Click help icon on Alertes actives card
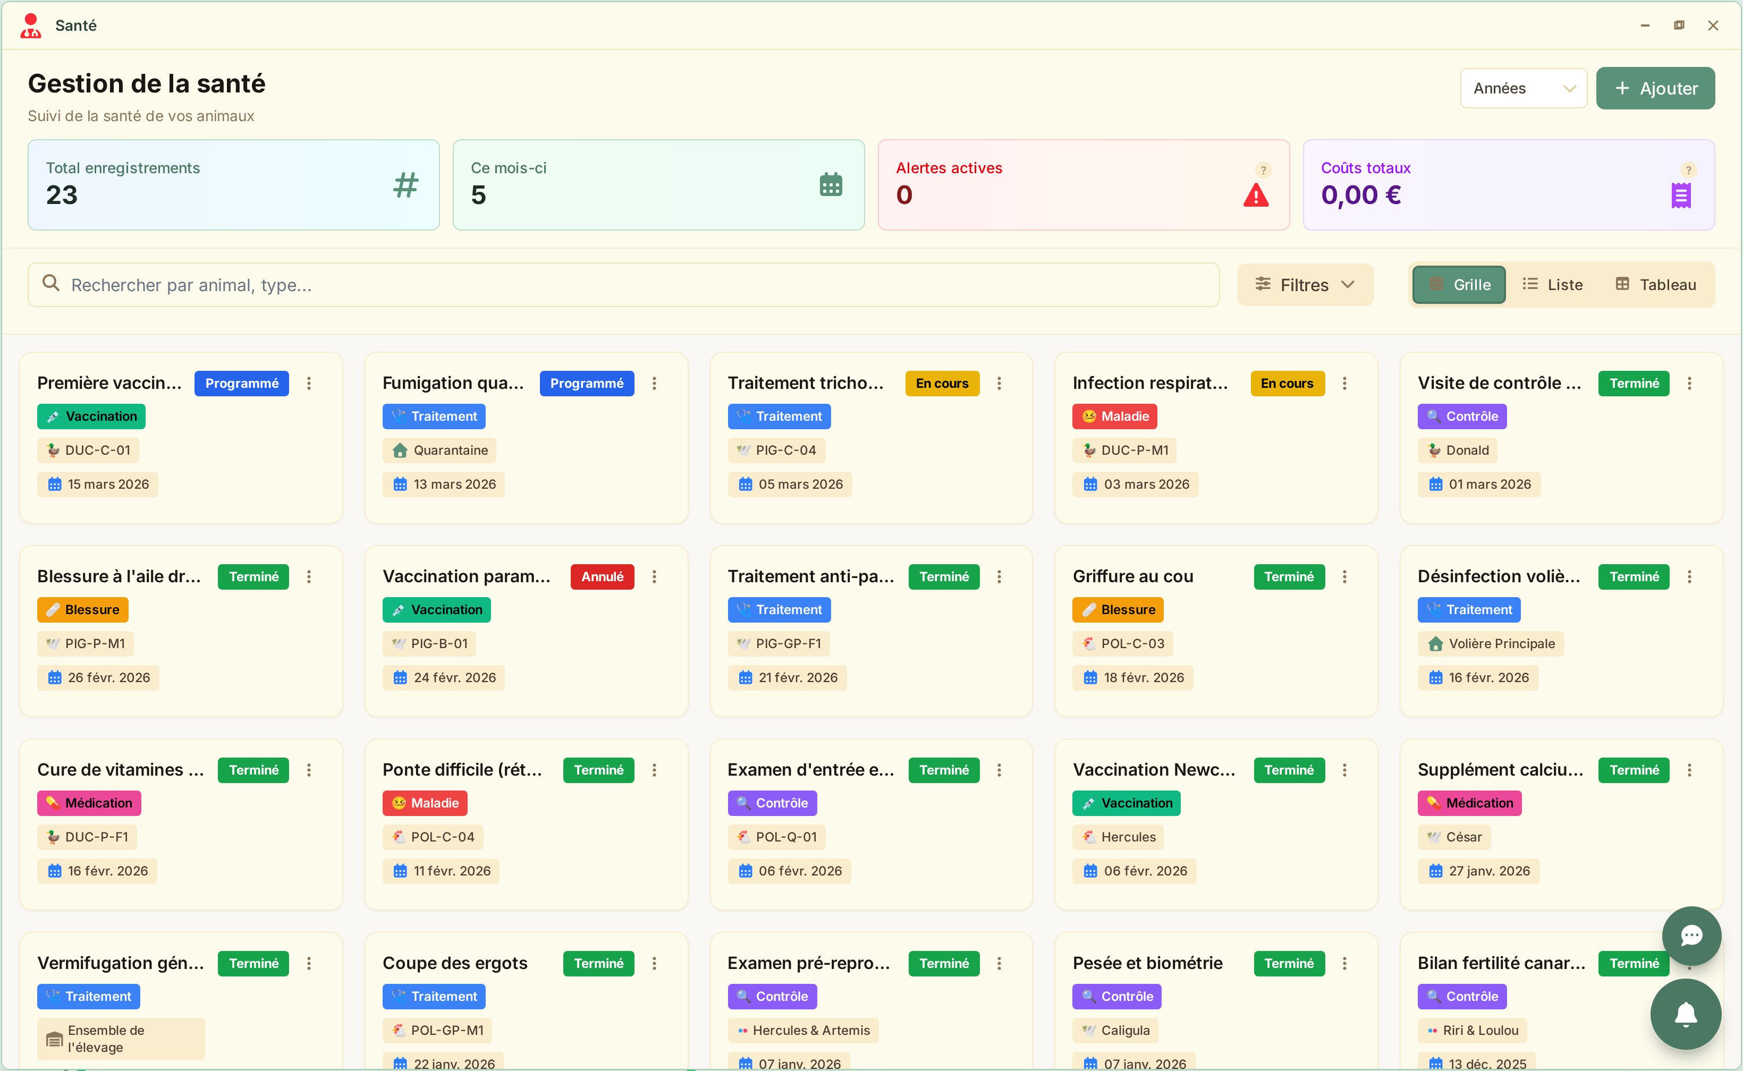Screen dimensions: 1743x1071 click(1263, 170)
